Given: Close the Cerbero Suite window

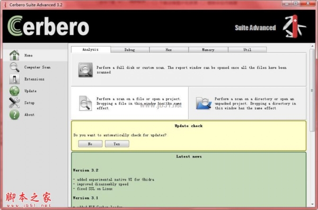Looking at the screenshot, I should 308,4.
